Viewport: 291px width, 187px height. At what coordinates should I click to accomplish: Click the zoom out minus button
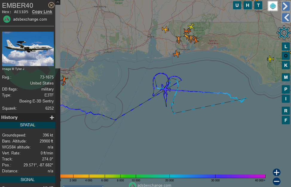pos(277,181)
